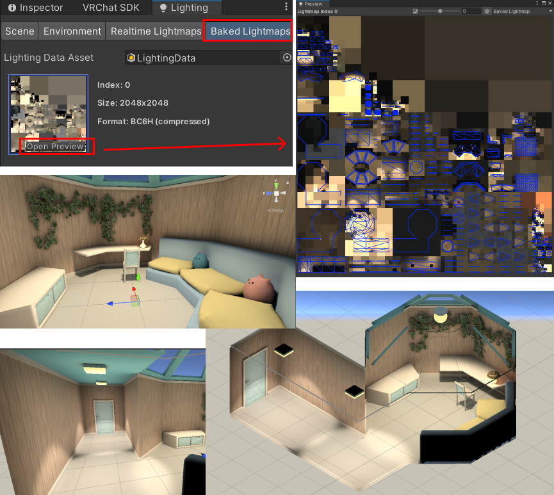Open the Lighting panel kebab menu
The height and width of the screenshot is (495, 554).
(x=286, y=8)
